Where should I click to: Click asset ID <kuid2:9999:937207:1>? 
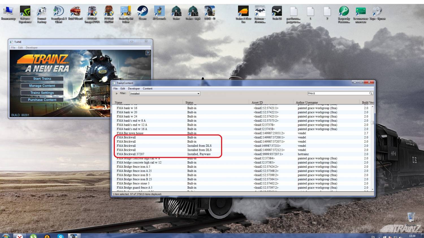(268, 154)
